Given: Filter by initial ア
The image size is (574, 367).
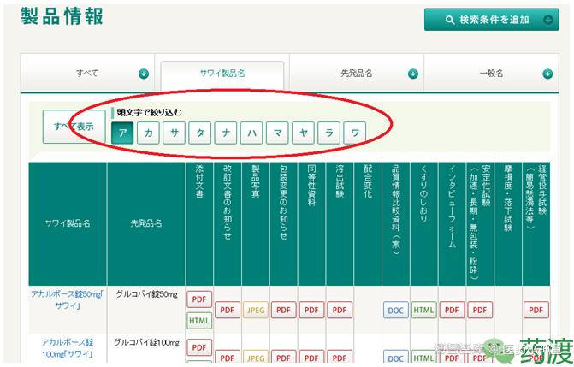Looking at the screenshot, I should [122, 133].
